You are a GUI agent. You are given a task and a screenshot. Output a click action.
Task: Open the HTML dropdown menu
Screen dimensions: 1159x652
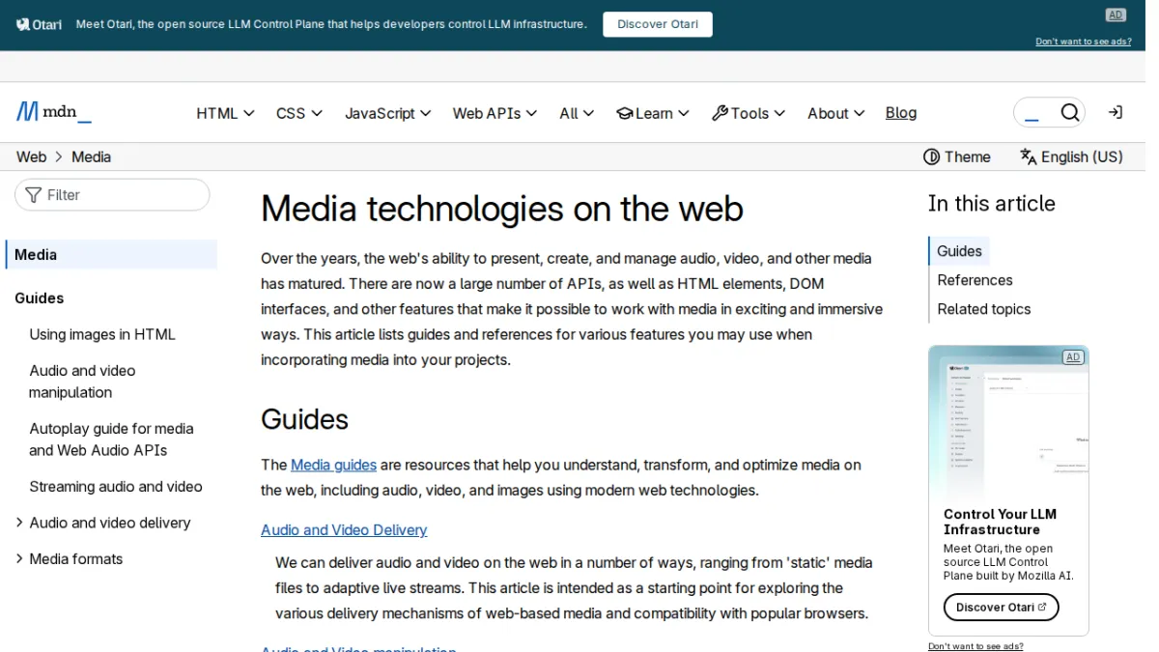(x=225, y=113)
